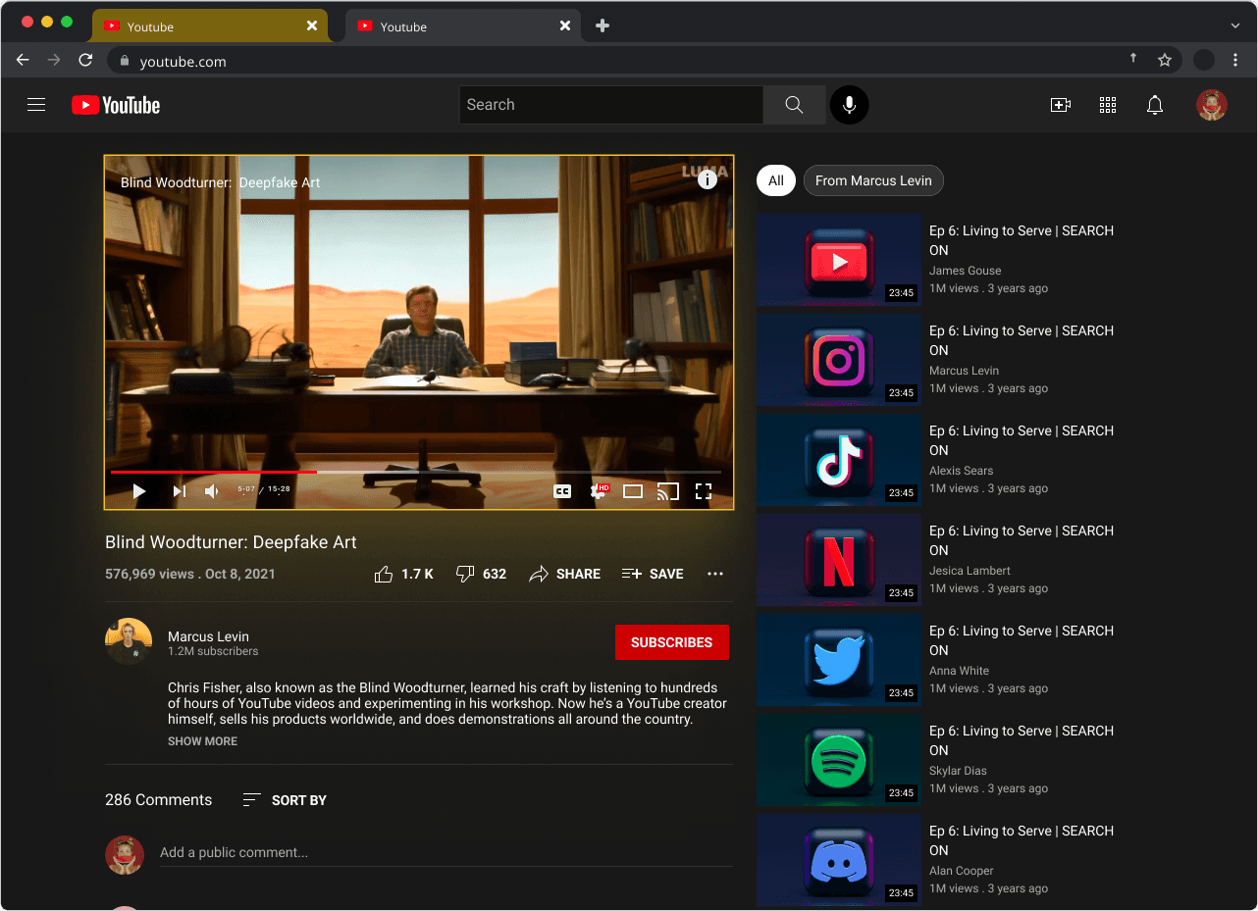The height and width of the screenshot is (911, 1258).
Task: Click channel name Anna White
Action: 959,671
